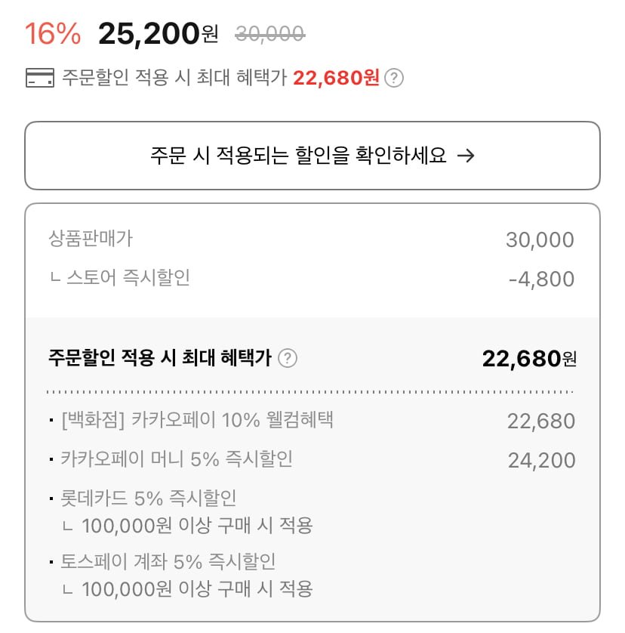The image size is (625, 633).
Task: Click the -4,800 store discount amount
Action: (x=541, y=279)
